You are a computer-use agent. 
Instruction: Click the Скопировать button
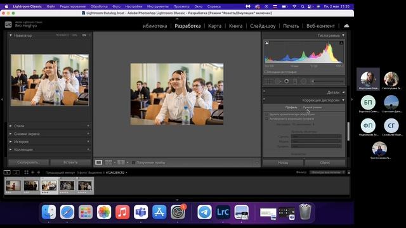tap(29, 162)
